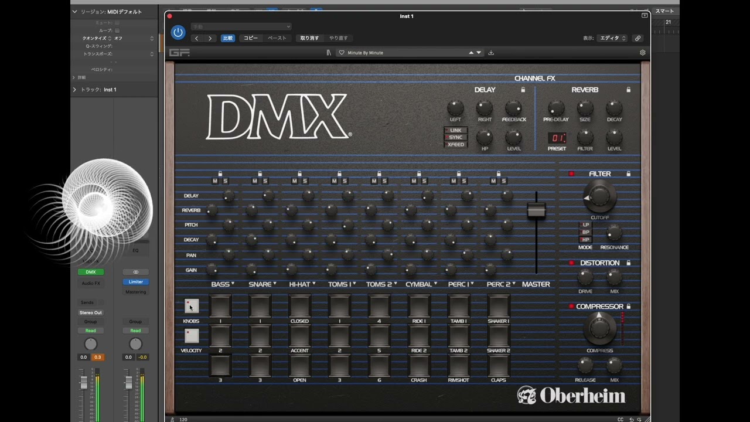Screen dimensions: 750x422
Task: Toggle delay SYNC switch
Action: (455, 137)
